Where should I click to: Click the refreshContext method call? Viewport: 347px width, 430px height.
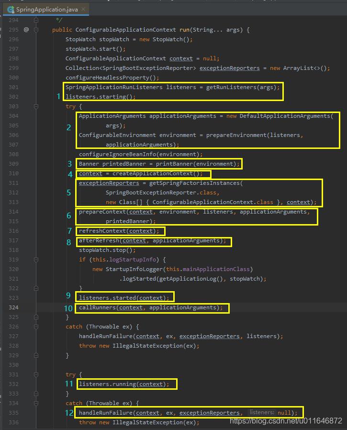tap(101, 231)
